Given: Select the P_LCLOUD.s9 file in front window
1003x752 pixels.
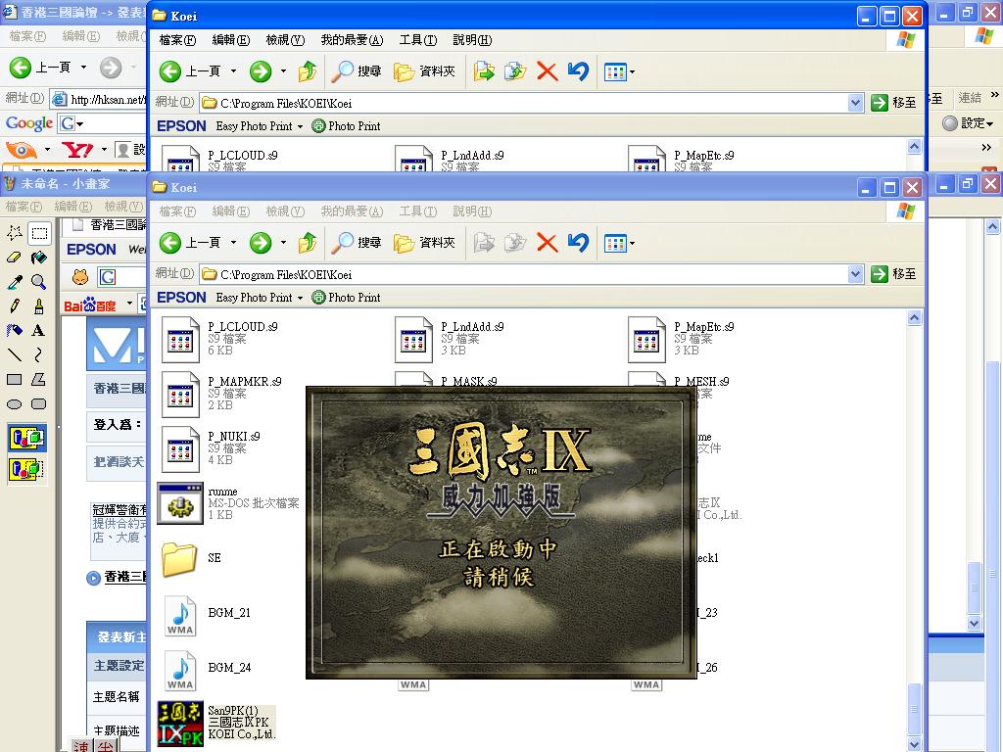Looking at the screenshot, I should [x=220, y=340].
